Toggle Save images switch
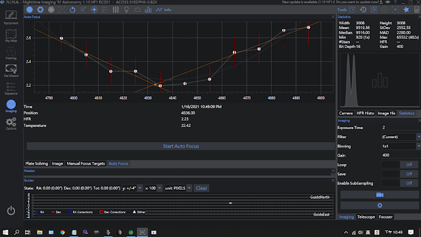The image size is (421, 237). pyautogui.click(x=399, y=174)
